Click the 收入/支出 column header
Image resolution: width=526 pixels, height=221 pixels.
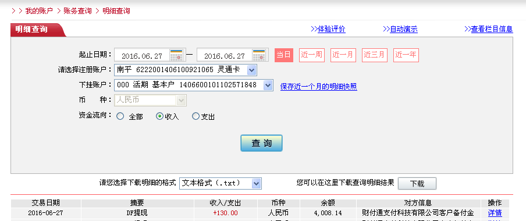225,203
